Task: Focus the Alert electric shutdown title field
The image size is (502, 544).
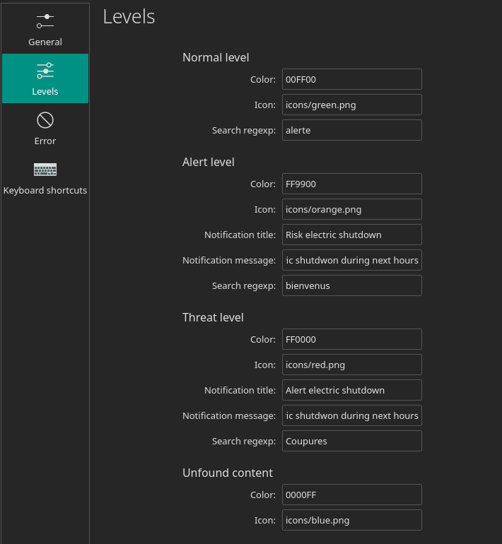Action: click(x=352, y=390)
